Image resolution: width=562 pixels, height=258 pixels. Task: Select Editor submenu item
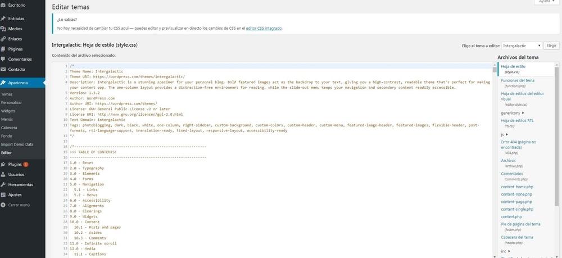point(6,153)
